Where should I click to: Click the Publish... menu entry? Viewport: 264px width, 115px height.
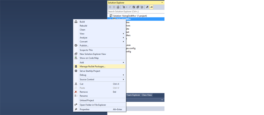100,45
